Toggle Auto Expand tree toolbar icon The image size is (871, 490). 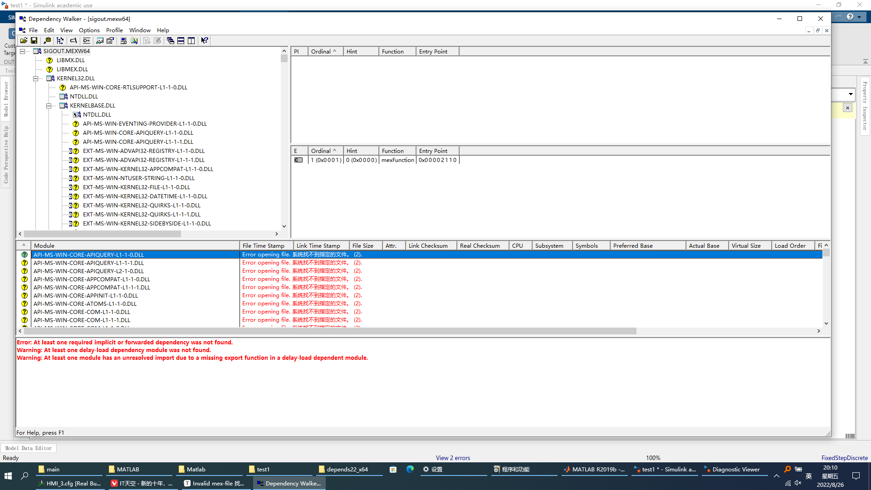pos(60,41)
